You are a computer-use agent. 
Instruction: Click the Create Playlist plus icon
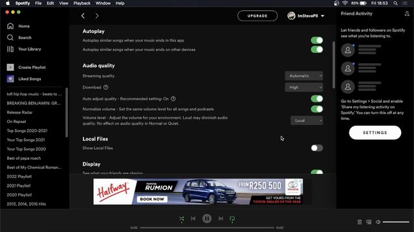tap(10, 67)
